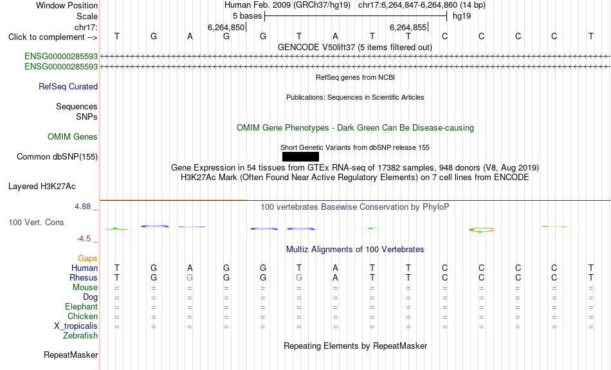
Task: Click the Elephant species label
Action: tap(81, 307)
